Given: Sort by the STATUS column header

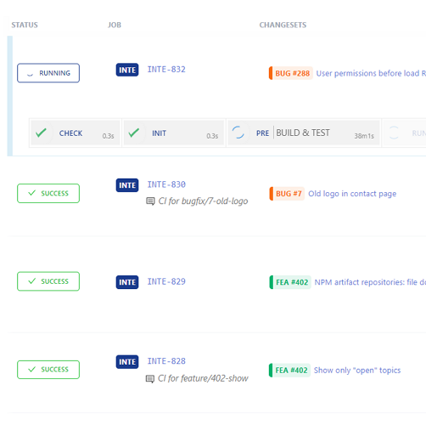Looking at the screenshot, I should (x=25, y=25).
